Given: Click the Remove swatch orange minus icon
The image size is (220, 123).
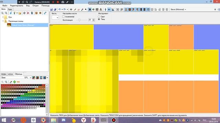Looking at the screenshot, I should pyautogui.click(x=18, y=82).
